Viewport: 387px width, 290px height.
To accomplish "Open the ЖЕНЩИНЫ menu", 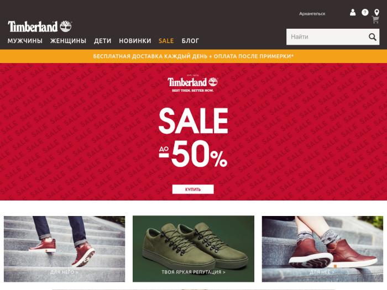I will pos(68,41).
